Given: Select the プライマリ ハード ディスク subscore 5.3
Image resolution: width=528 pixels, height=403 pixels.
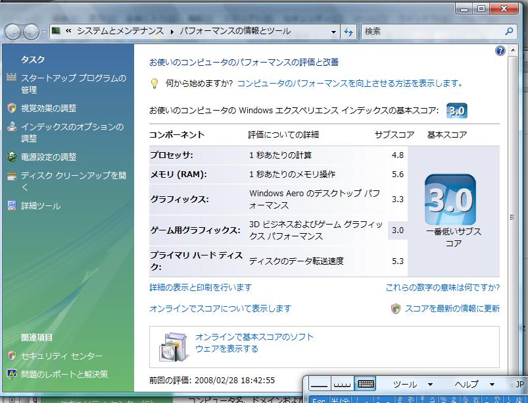Looking at the screenshot, I should 397,261.
